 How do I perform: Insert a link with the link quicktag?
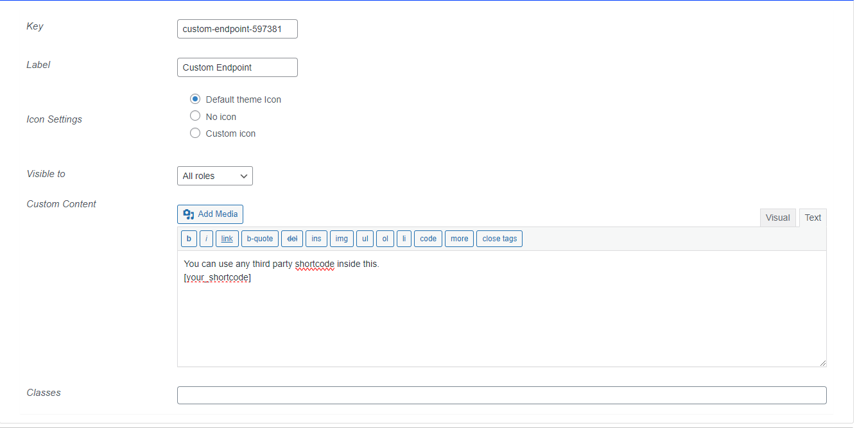coord(227,239)
